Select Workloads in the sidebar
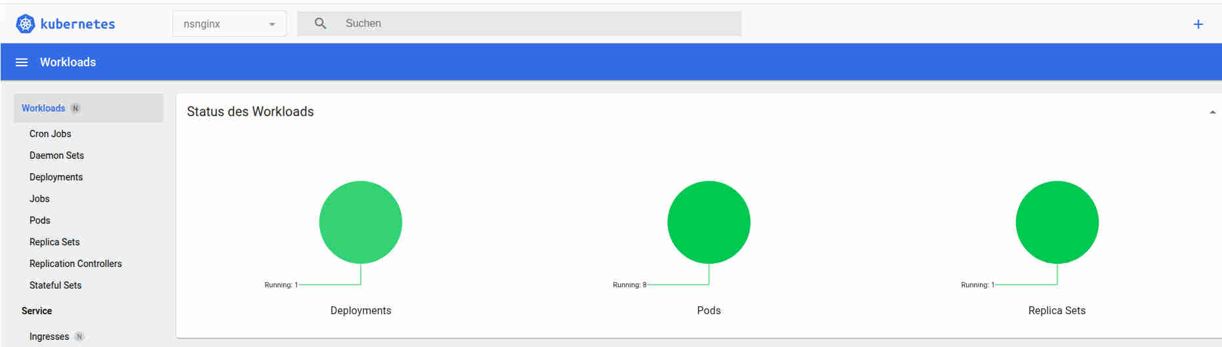The image size is (1222, 347). click(43, 108)
